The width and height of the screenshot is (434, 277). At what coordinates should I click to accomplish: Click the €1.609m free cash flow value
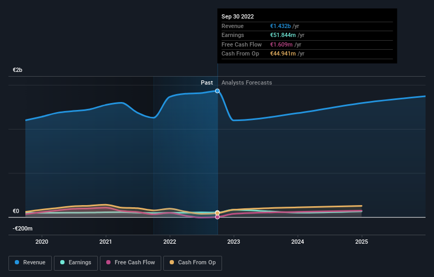[x=281, y=44]
